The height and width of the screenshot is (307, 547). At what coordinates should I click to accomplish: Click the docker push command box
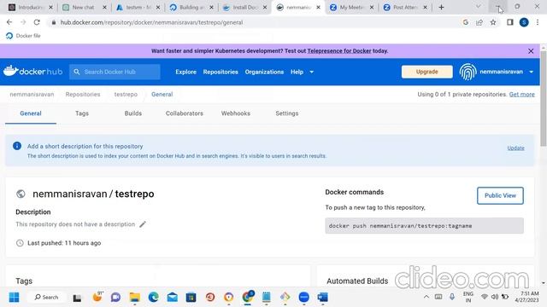pos(424,226)
